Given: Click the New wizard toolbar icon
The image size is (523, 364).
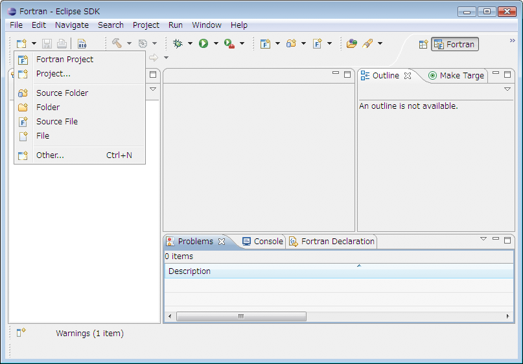Looking at the screenshot, I should (x=21, y=43).
